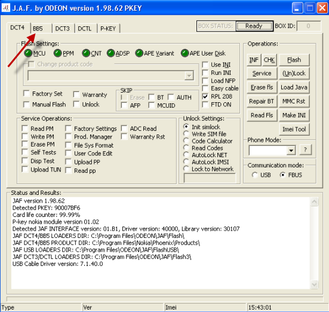Image resolution: width=329 pixels, height=312 pixels.
Task: Switch to the DCTL tab
Action: click(x=85, y=28)
